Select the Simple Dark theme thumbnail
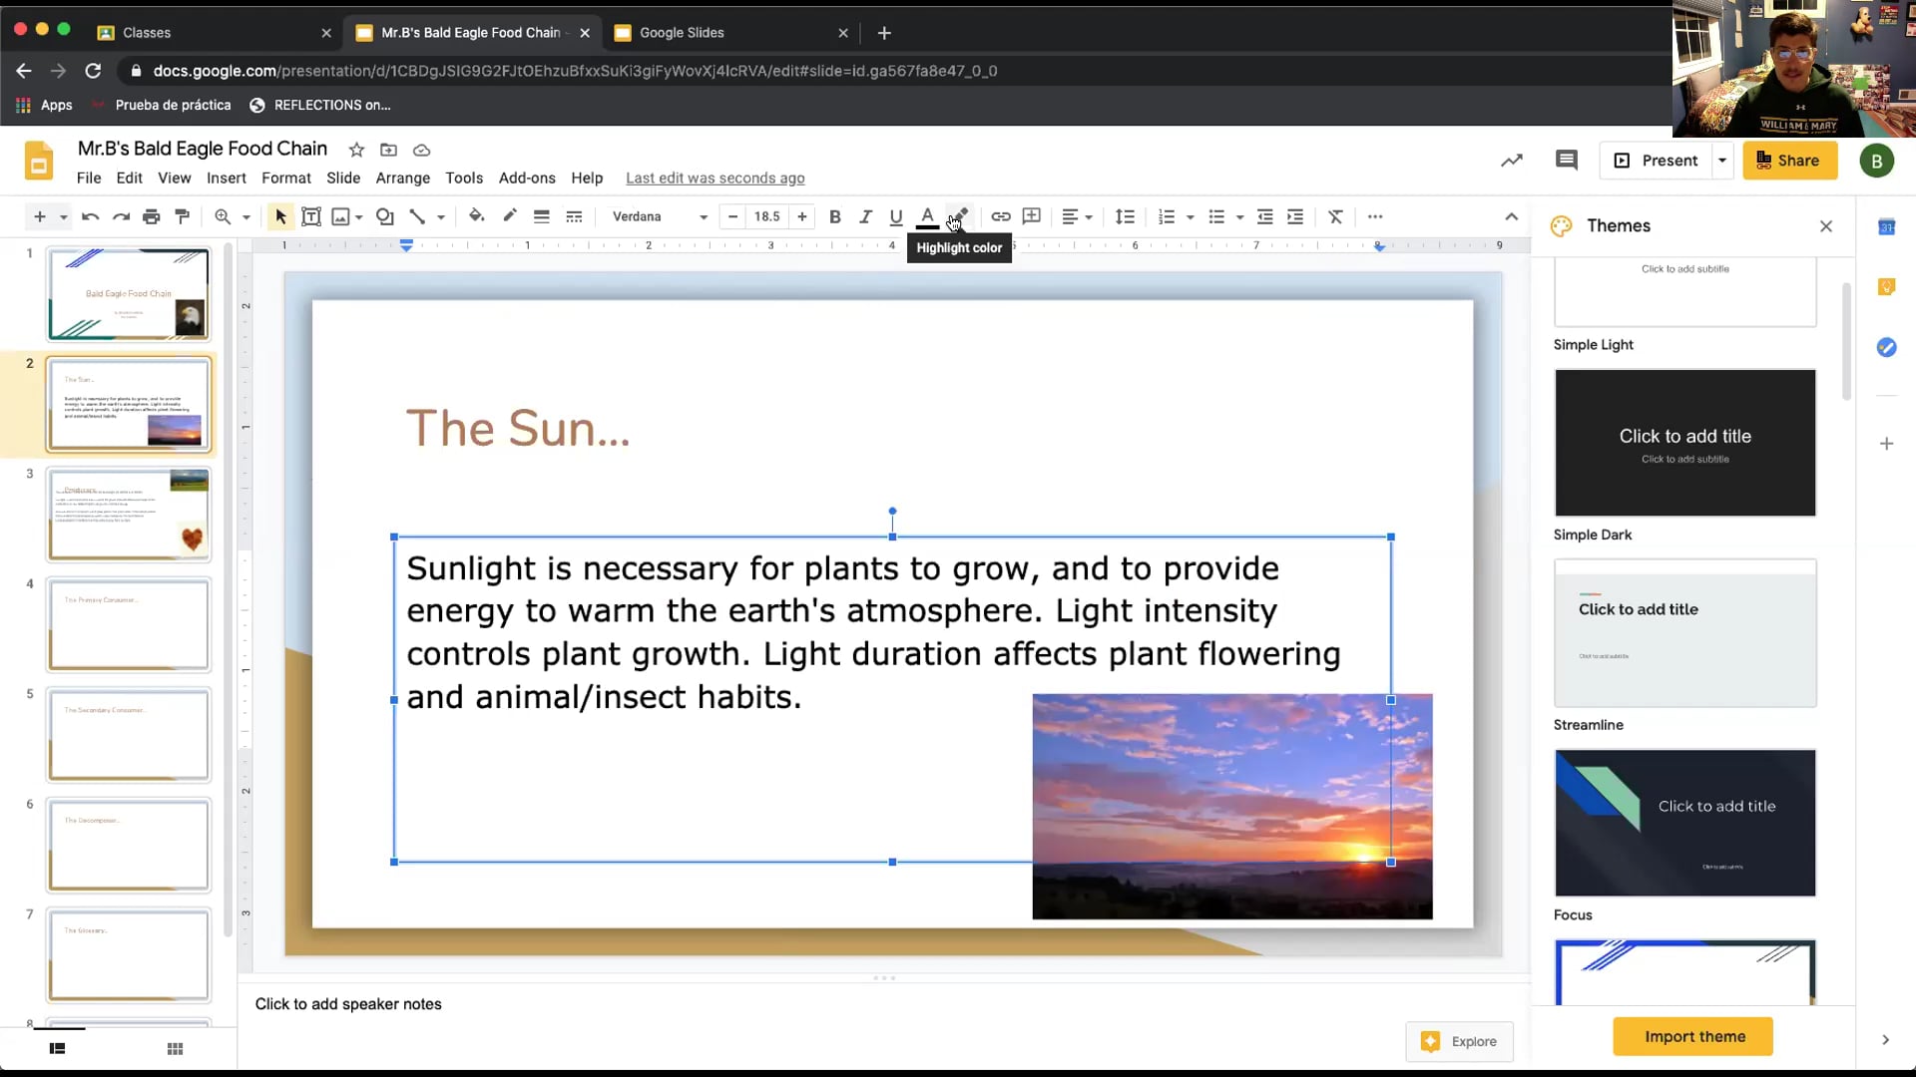The width and height of the screenshot is (1916, 1077). click(x=1683, y=443)
